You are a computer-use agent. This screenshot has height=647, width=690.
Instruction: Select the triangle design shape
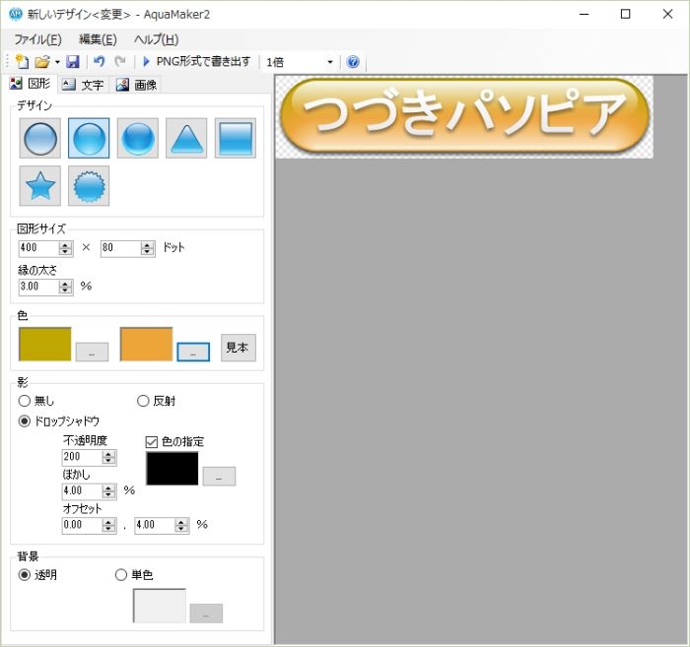click(186, 139)
